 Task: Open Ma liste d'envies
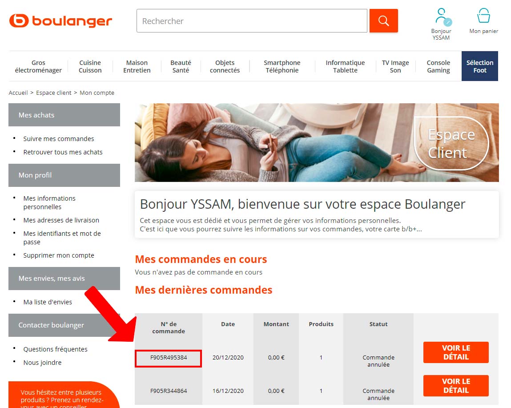[48, 303]
